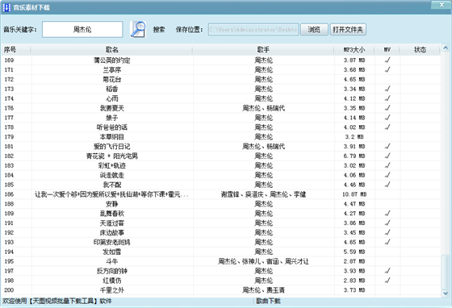Click MV checkmark for 乱舞春秋
Viewport: 452px width, 308px height.
(x=387, y=214)
